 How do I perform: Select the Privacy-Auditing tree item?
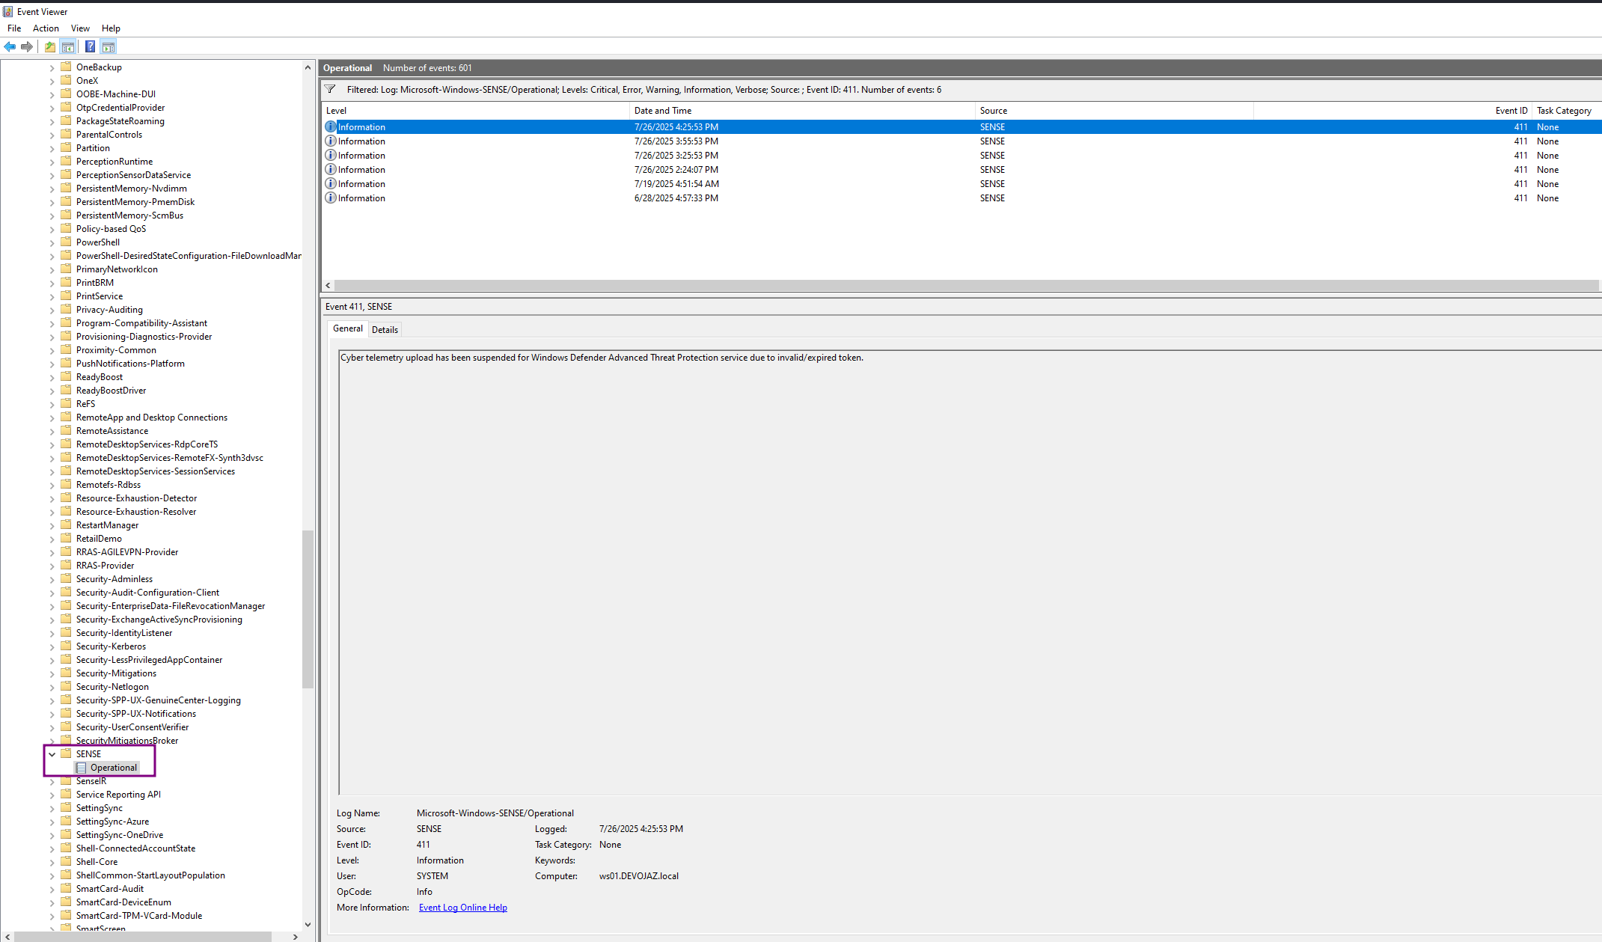pos(109,310)
